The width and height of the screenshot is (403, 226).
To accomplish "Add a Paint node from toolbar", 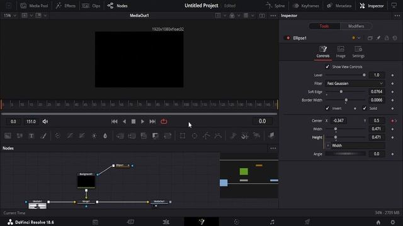I will [x=43, y=136].
